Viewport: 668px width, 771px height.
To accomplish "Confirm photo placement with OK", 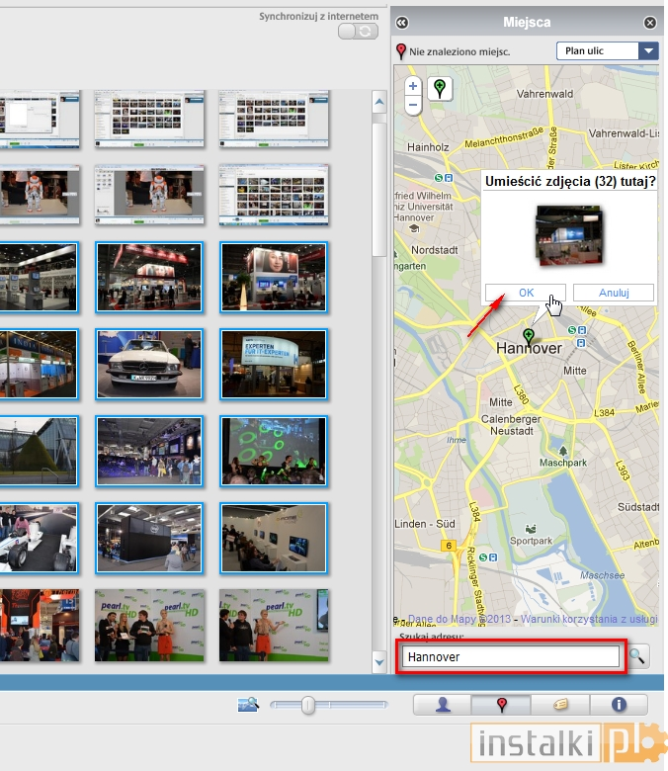I will click(x=526, y=293).
